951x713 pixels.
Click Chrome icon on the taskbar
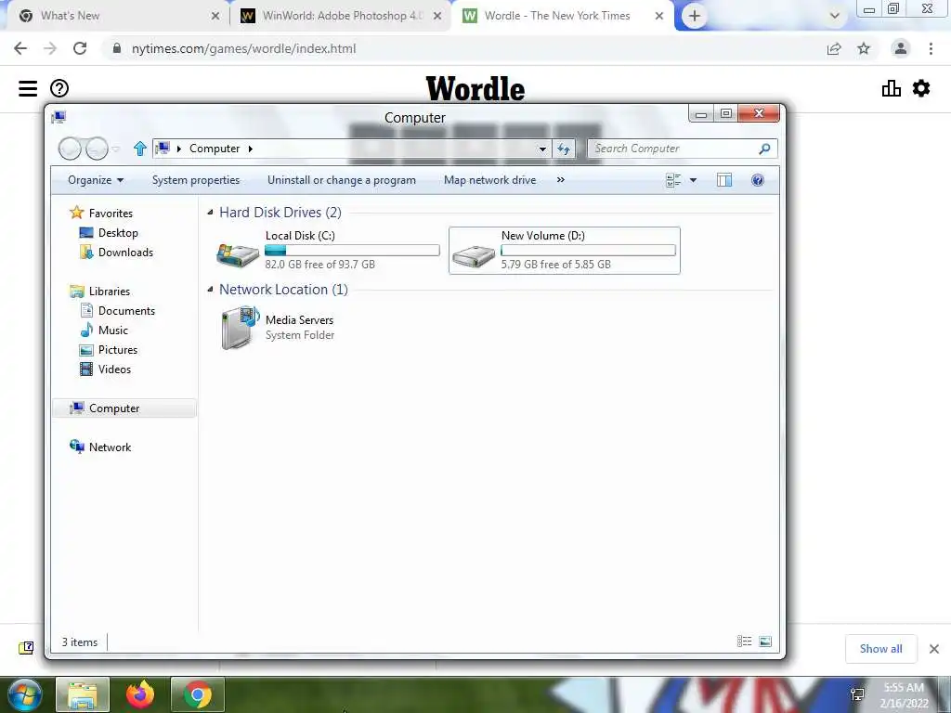(x=198, y=694)
